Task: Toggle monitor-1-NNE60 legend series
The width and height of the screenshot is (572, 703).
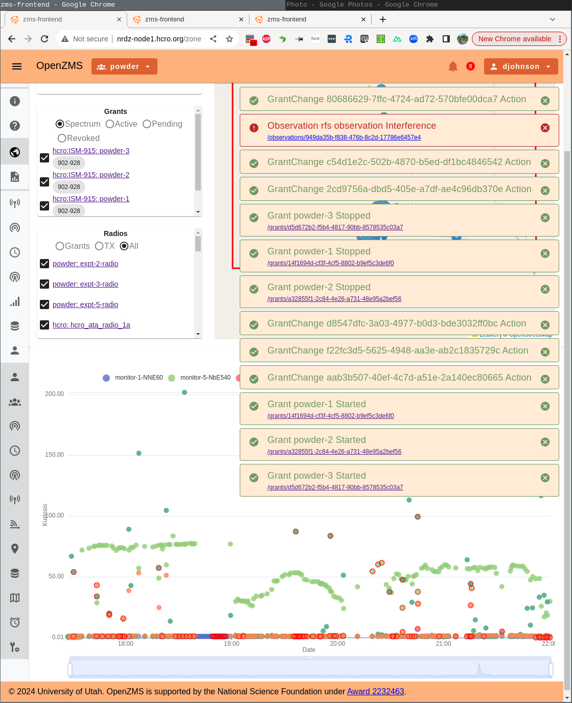Action: [x=133, y=378]
